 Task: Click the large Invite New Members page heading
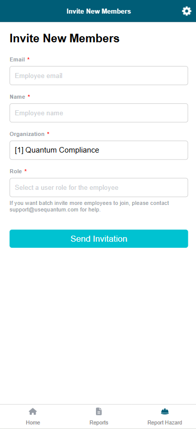point(65,38)
